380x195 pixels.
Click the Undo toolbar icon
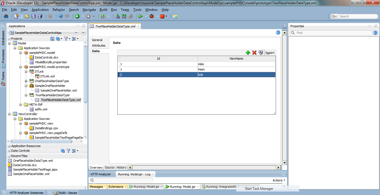[60, 16]
